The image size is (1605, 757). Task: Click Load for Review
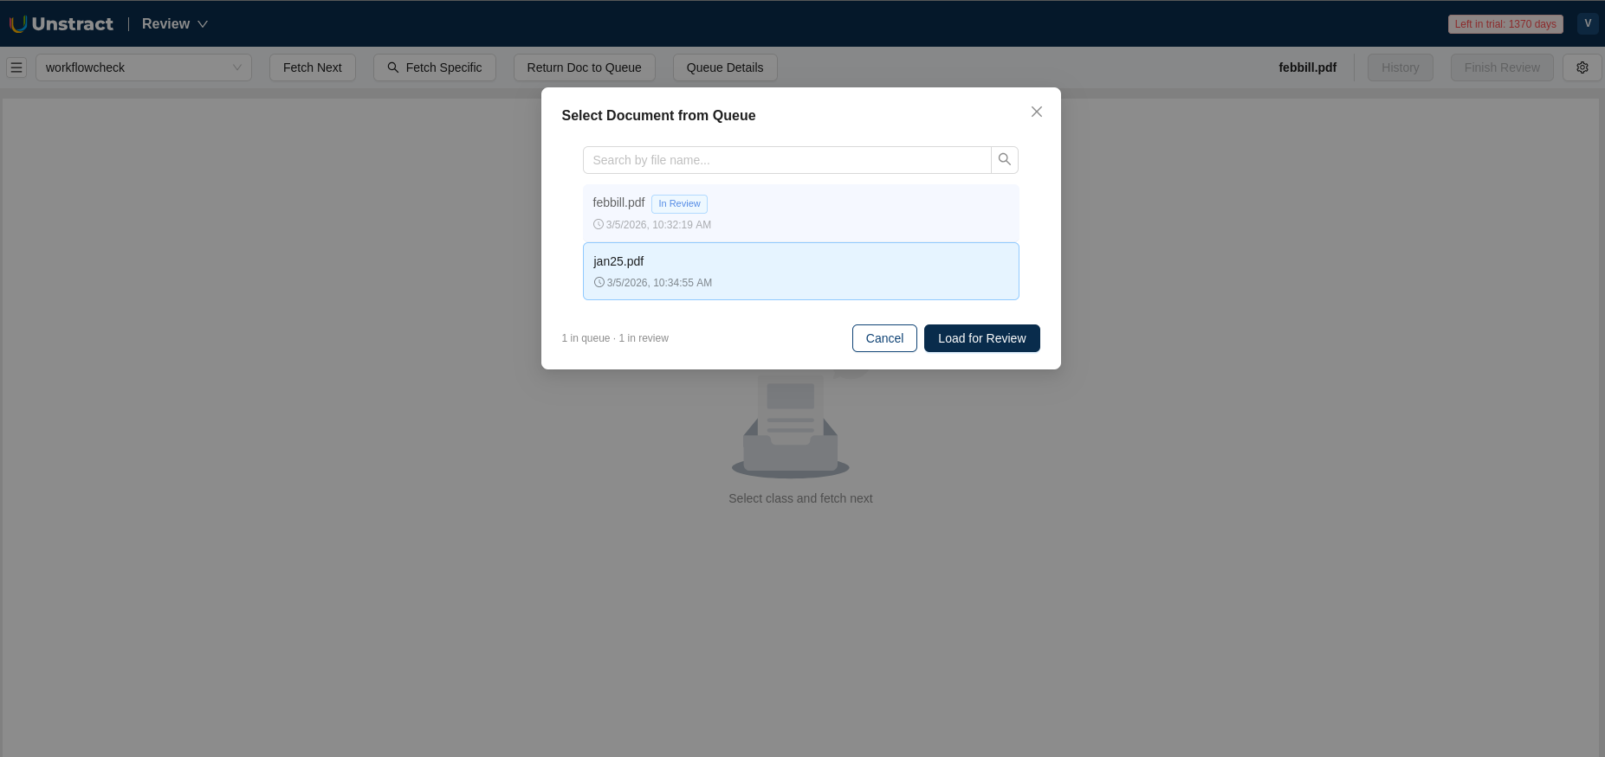tap(982, 338)
